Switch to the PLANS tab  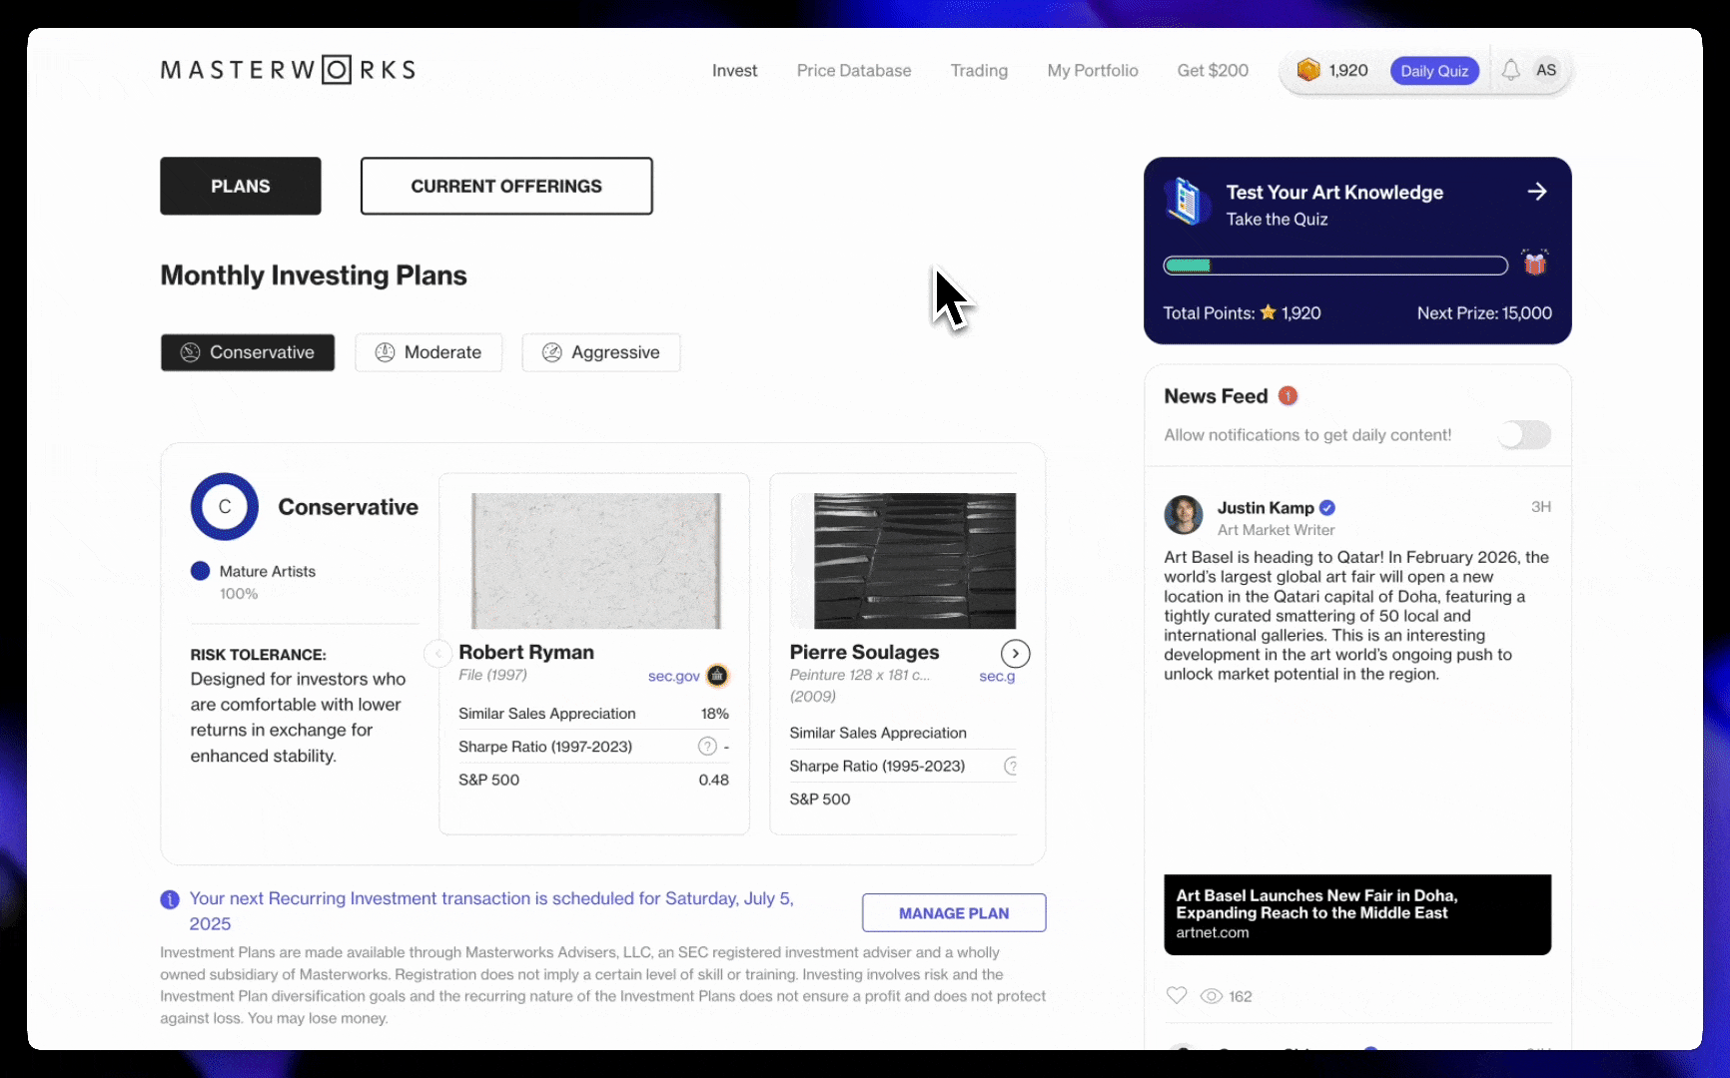(241, 186)
